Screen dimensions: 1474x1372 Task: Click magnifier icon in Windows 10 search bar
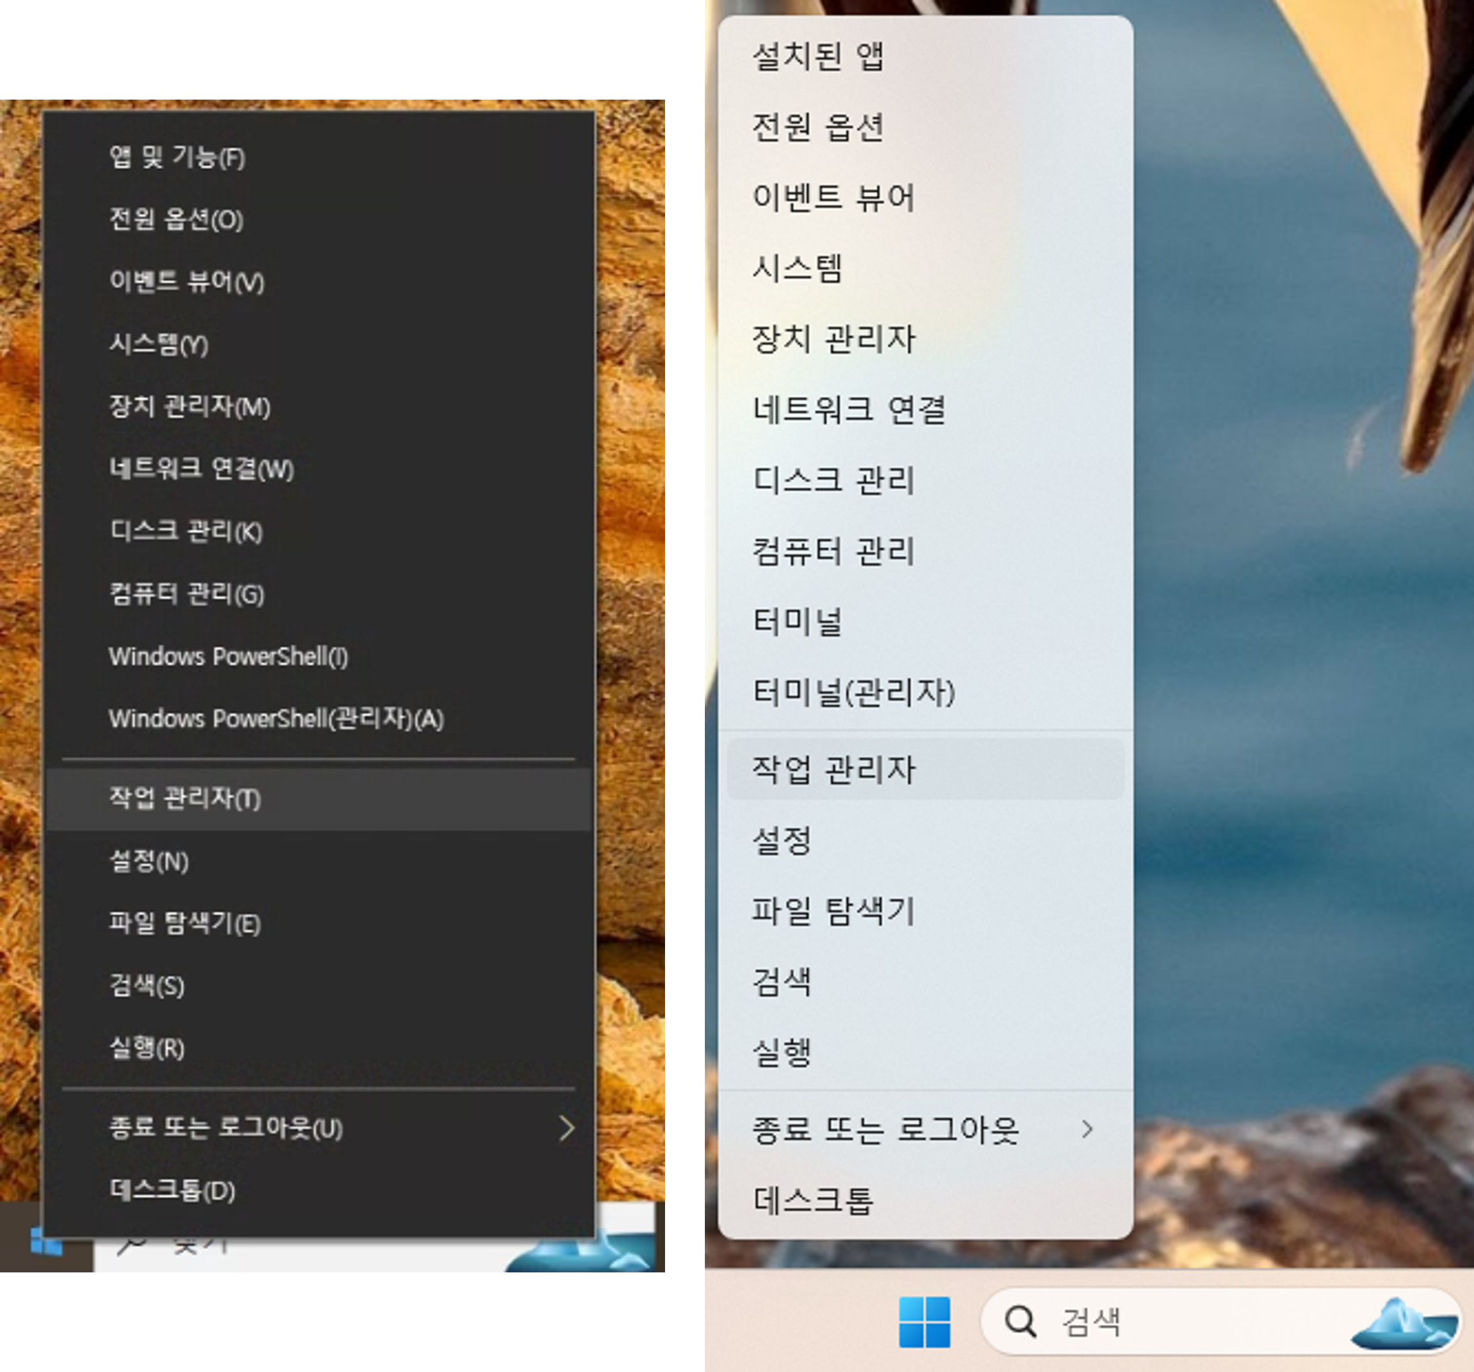(130, 1246)
